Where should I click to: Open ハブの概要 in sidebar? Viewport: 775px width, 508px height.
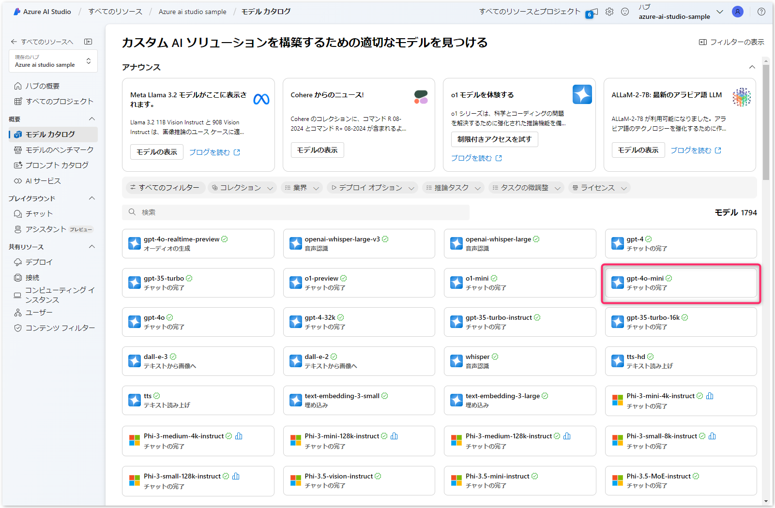click(x=53, y=86)
